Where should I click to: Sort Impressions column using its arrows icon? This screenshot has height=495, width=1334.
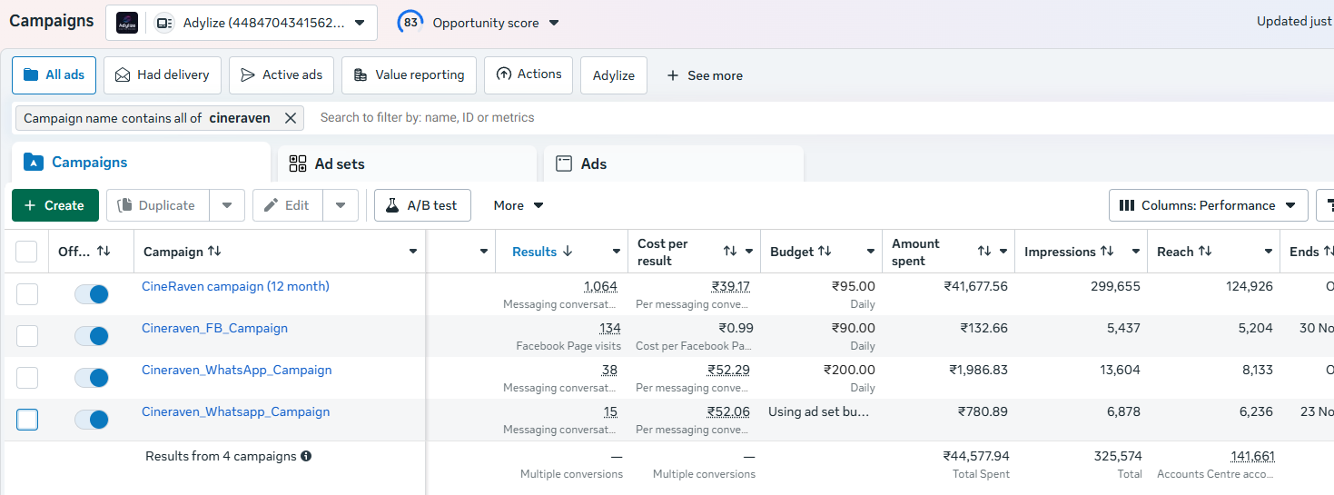[1107, 252]
